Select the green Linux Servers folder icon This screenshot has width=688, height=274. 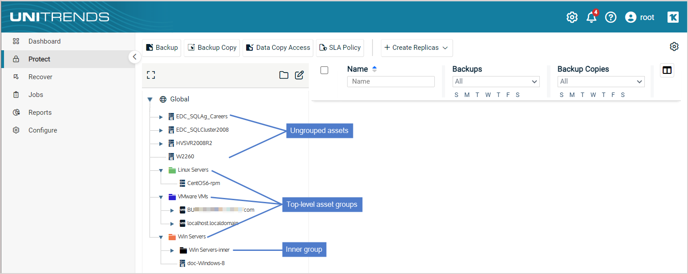pos(172,170)
